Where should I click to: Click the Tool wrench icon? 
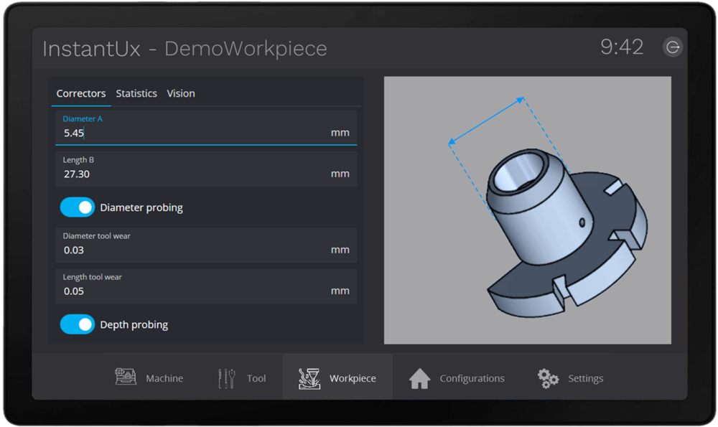pos(227,378)
